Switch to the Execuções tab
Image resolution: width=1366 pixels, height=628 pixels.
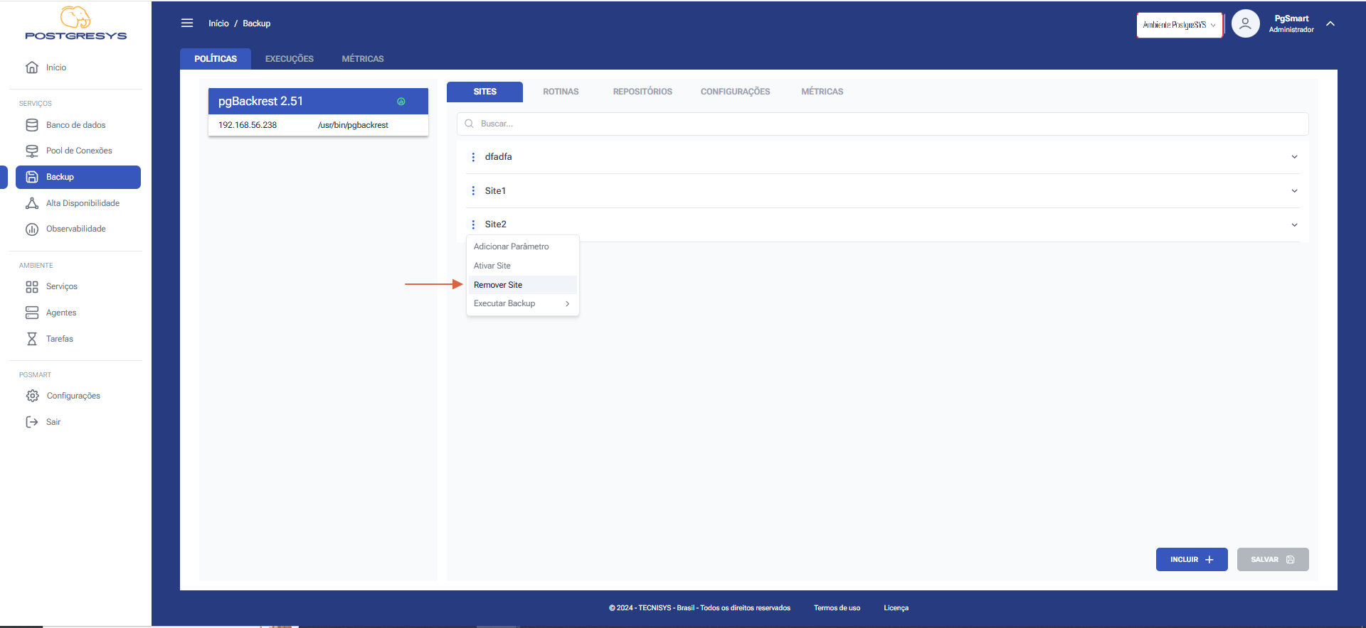(x=289, y=59)
